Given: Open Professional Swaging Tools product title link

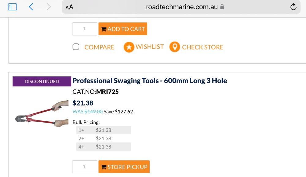Looking at the screenshot, I should tap(150, 81).
